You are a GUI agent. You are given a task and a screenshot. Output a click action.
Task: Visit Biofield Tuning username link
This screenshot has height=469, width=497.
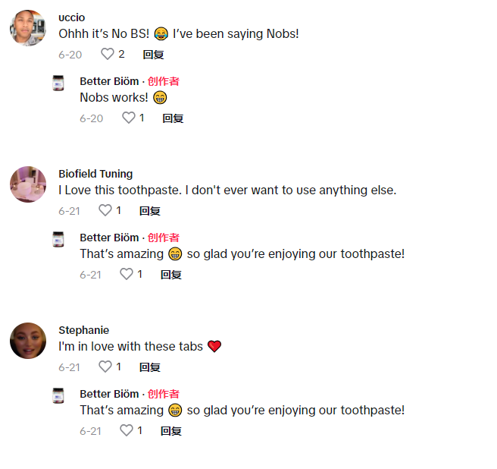(95, 174)
